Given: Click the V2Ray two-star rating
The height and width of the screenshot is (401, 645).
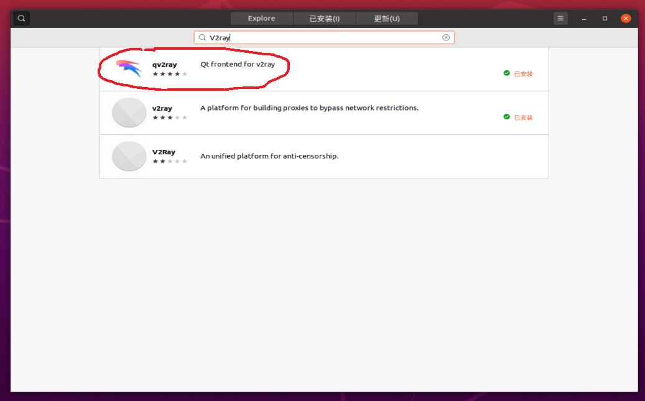Looking at the screenshot, I should tap(170, 161).
